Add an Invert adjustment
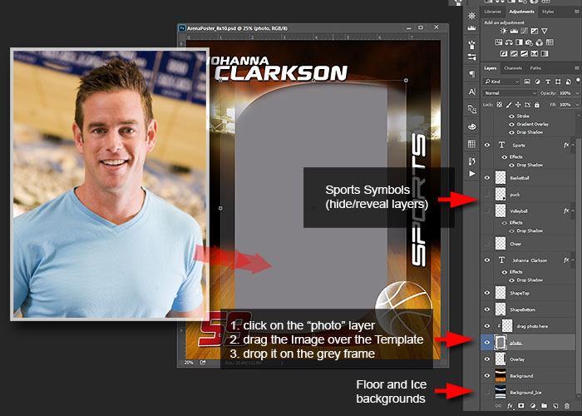Image resolution: width=582 pixels, height=416 pixels. tap(504, 54)
